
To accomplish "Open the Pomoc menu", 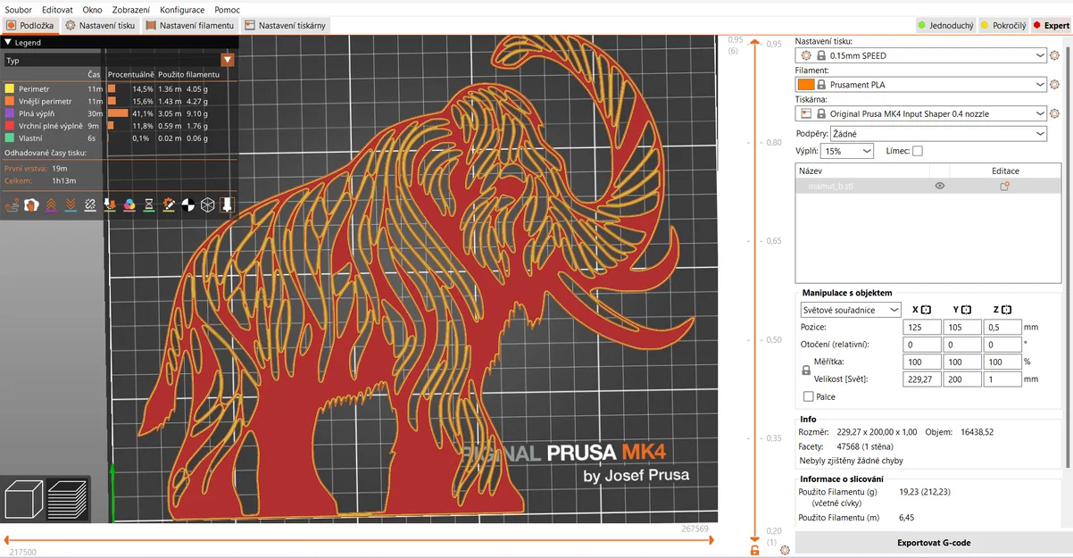I will tap(227, 10).
